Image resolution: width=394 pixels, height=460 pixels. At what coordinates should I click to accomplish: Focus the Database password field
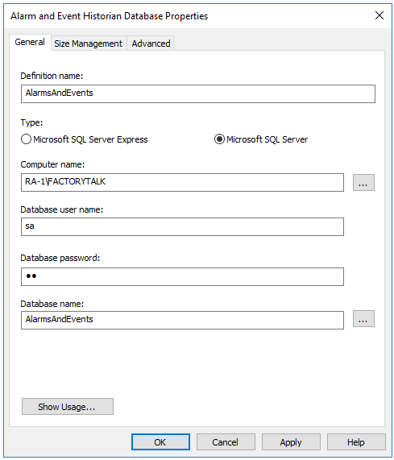pos(182,276)
